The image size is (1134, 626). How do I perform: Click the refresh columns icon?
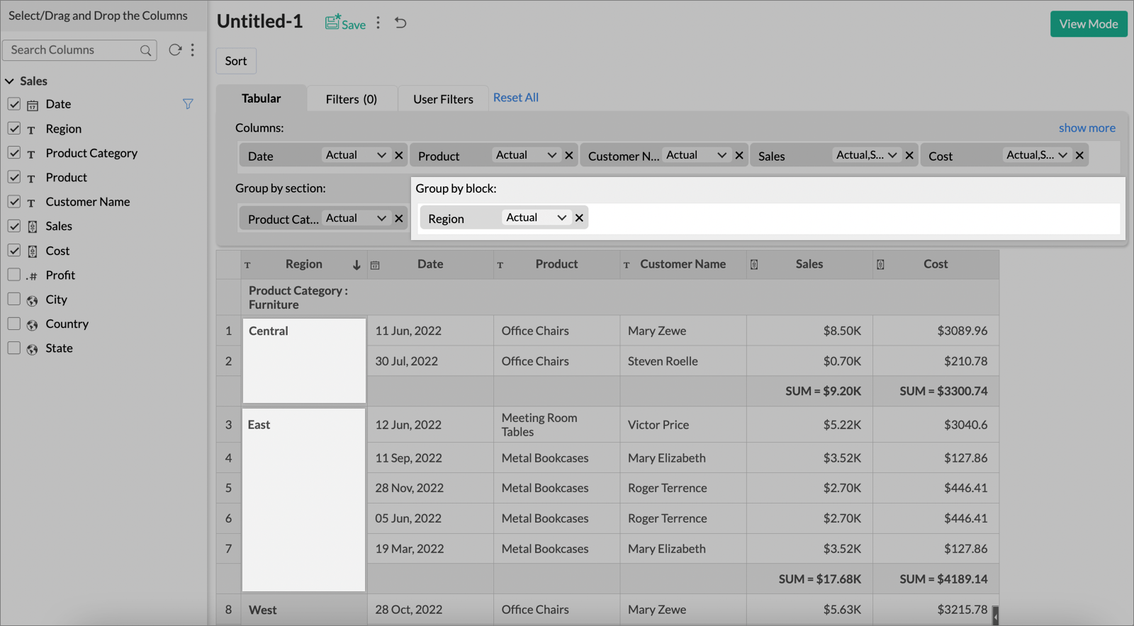pyautogui.click(x=174, y=50)
